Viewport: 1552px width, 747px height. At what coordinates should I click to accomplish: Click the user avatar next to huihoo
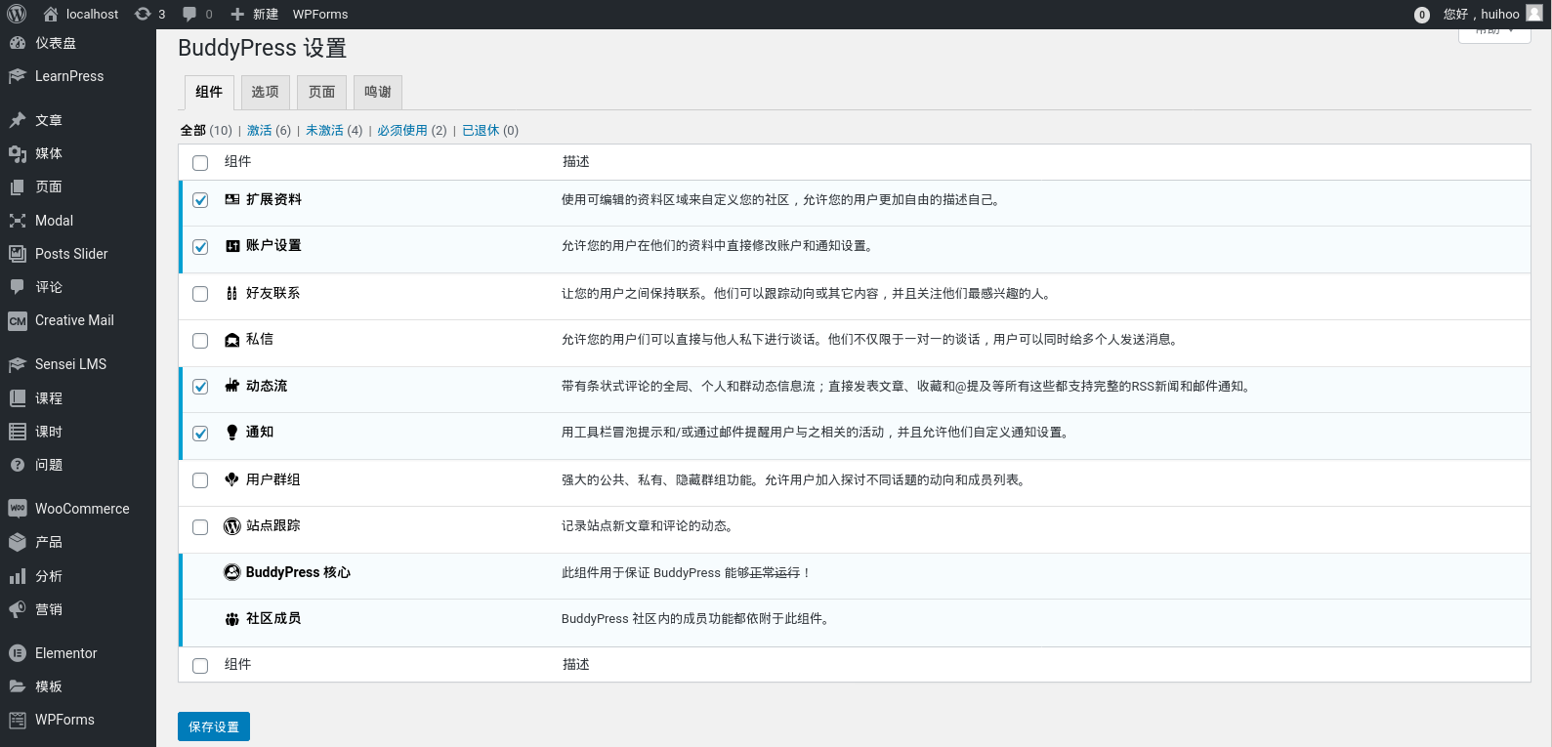pyautogui.click(x=1534, y=13)
